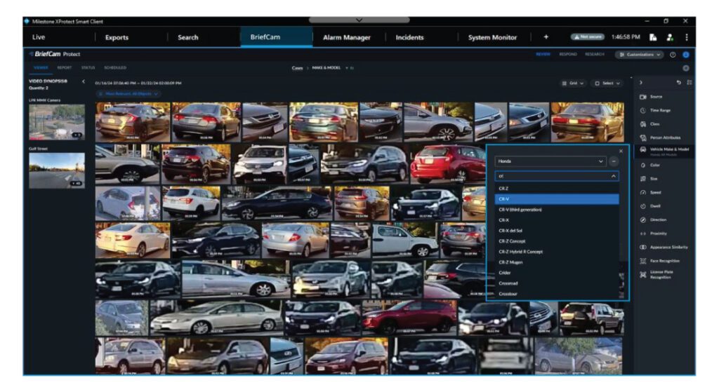Open the Appearance Similarity filter

click(x=664, y=248)
